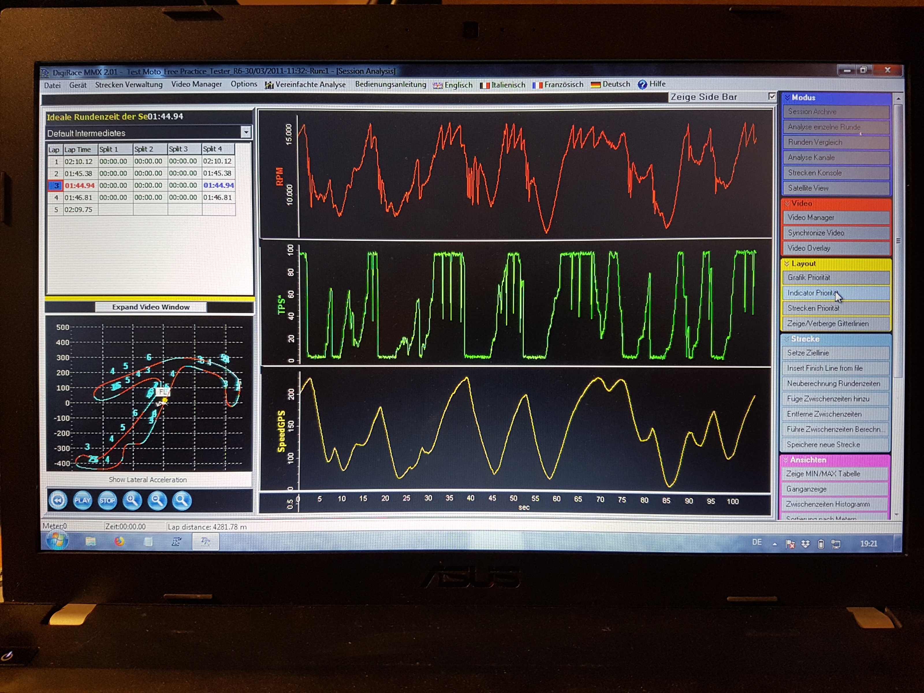The image size is (924, 693).
Task: Collapse the Modus panel section
Action: tap(787, 97)
